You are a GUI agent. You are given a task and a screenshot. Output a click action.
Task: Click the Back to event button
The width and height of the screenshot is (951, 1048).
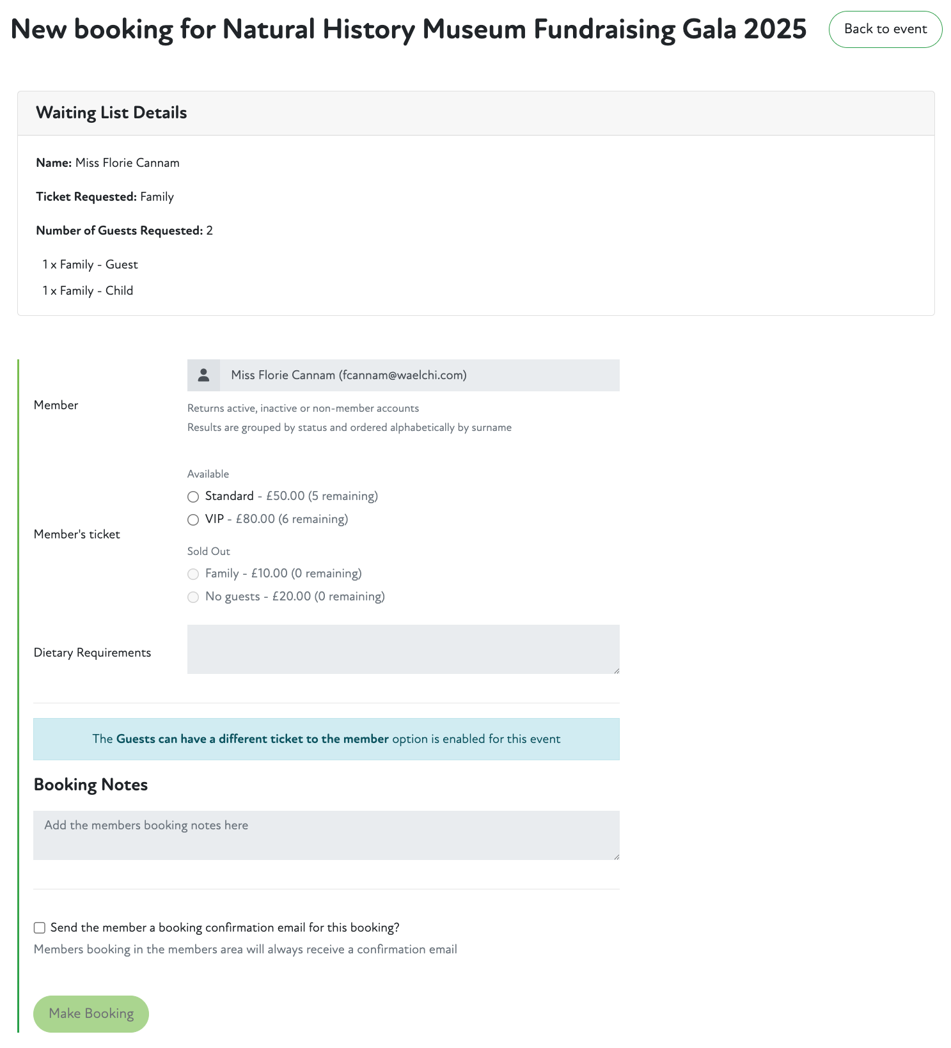tap(885, 29)
